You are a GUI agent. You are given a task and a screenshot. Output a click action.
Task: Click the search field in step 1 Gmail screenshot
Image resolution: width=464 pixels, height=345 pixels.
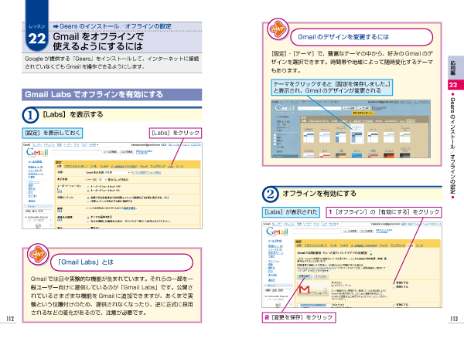(77, 152)
